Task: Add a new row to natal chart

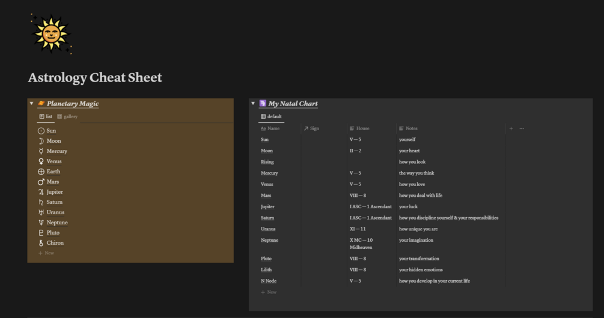Action: point(269,292)
